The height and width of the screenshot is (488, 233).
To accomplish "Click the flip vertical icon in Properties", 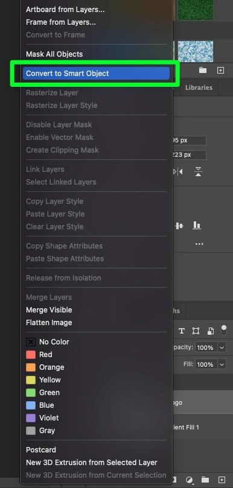I will (x=198, y=171).
